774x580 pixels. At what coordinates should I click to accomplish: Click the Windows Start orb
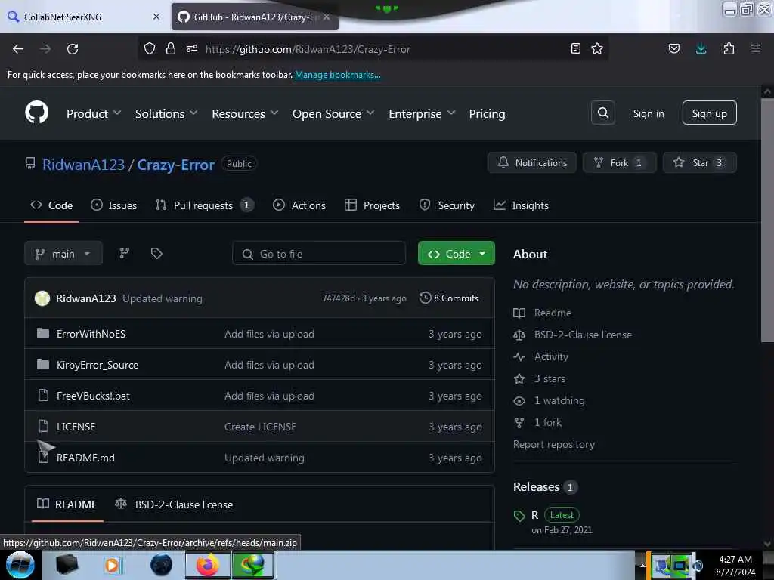20,565
